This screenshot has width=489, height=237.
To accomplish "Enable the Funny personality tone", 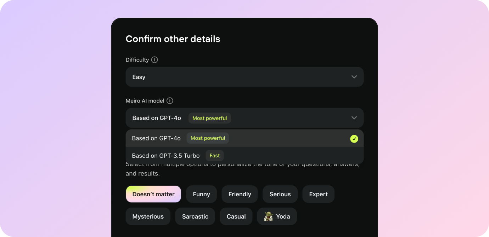I will 201,194.
